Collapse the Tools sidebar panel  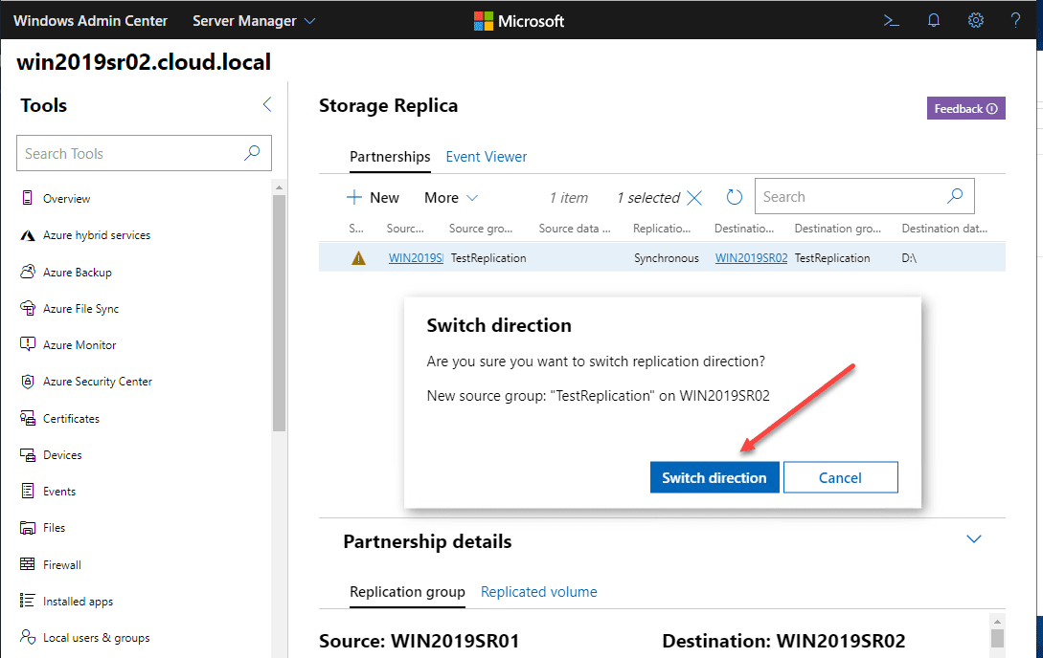(266, 105)
